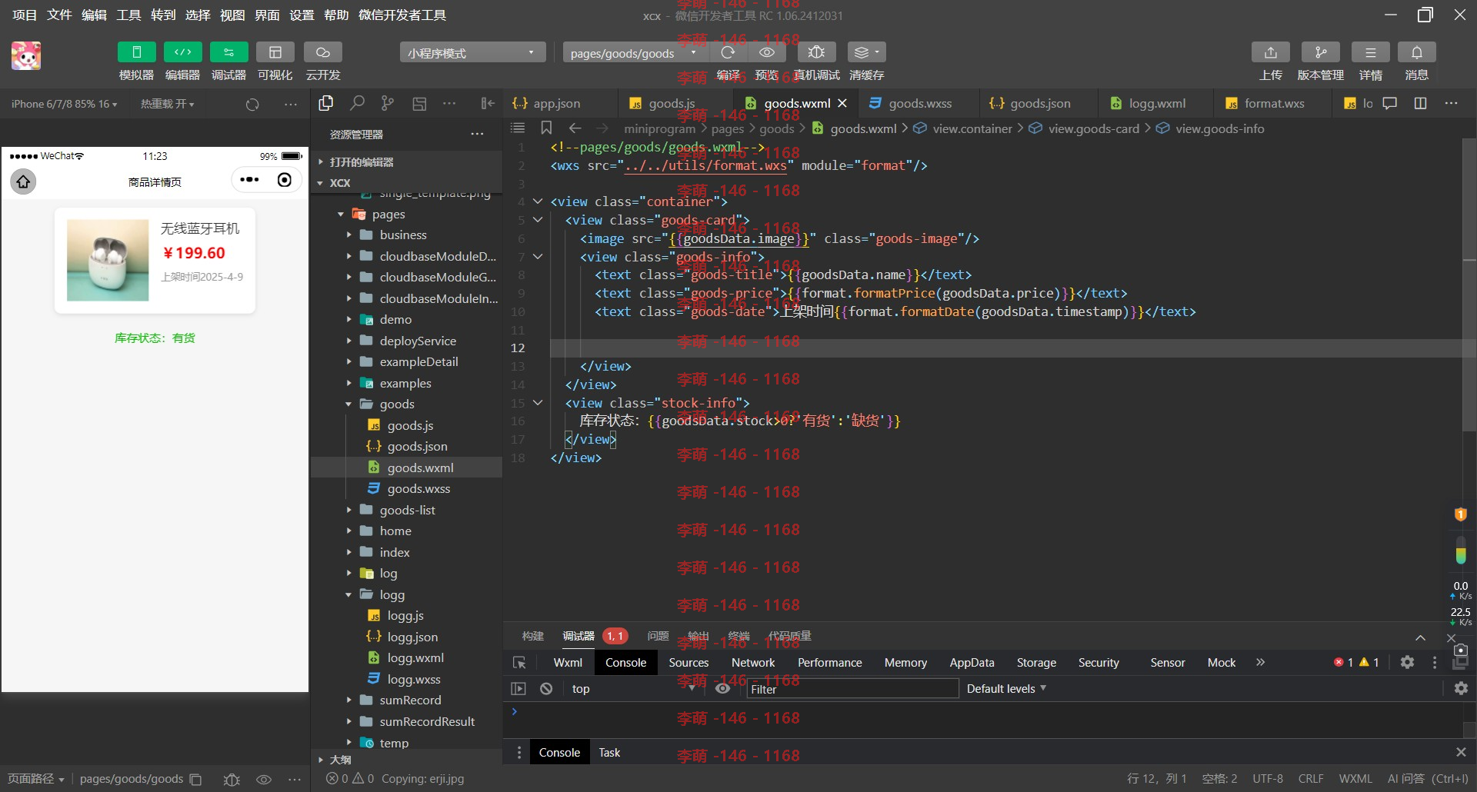This screenshot has height=792, width=1477.
Task: Click the inspect element picker icon
Action: [519, 663]
